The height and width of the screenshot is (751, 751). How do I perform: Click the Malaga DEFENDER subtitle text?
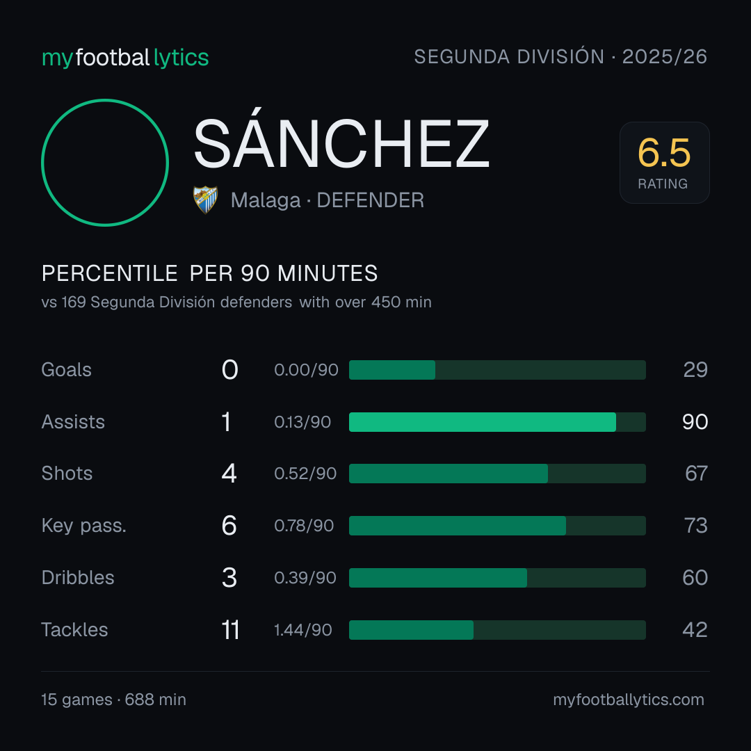(327, 200)
